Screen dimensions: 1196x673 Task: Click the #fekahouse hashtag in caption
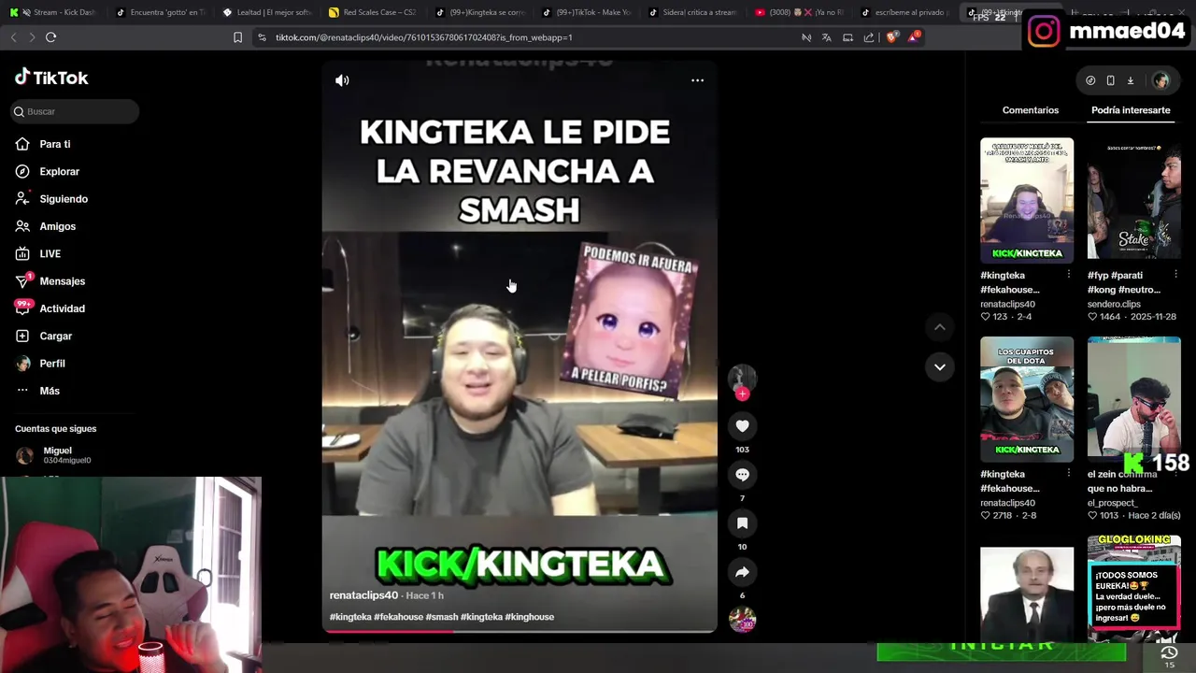pos(398,617)
